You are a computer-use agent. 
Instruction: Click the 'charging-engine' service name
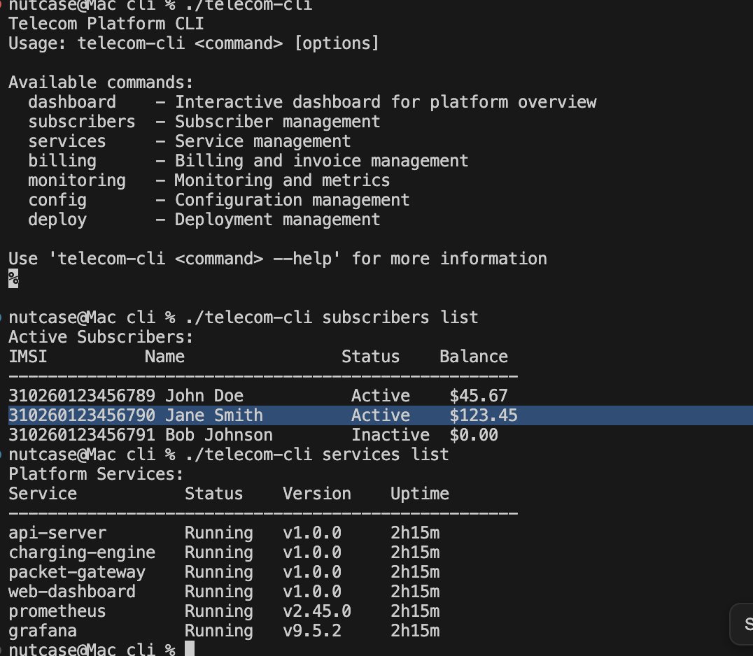coord(82,552)
